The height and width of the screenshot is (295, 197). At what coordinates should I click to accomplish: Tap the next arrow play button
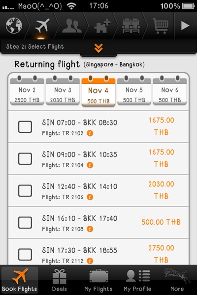pos(185,26)
